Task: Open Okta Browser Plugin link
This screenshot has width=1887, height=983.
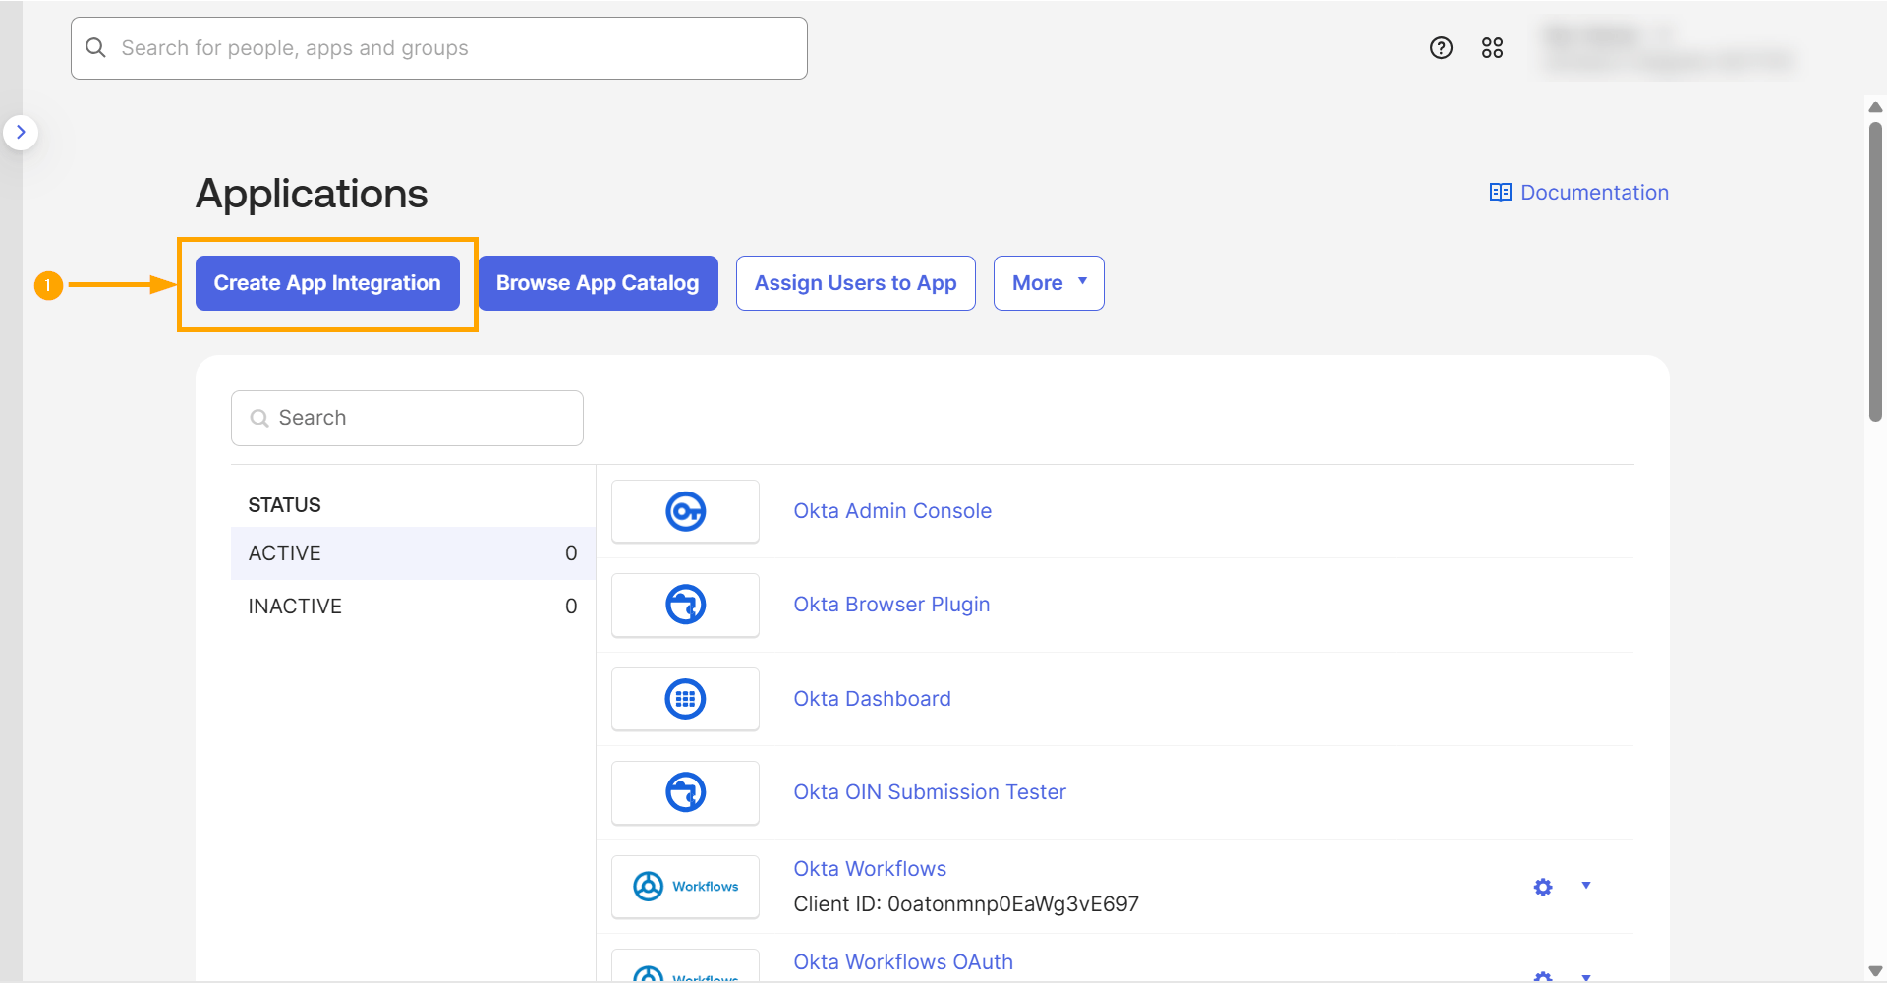Action: pyautogui.click(x=891, y=605)
